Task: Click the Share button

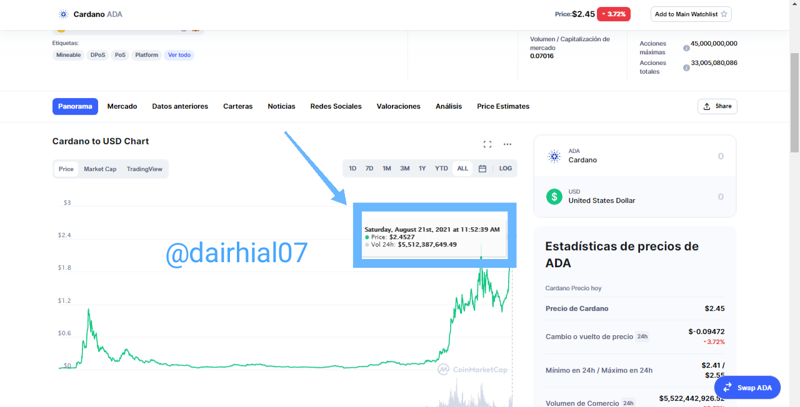Action: (717, 106)
